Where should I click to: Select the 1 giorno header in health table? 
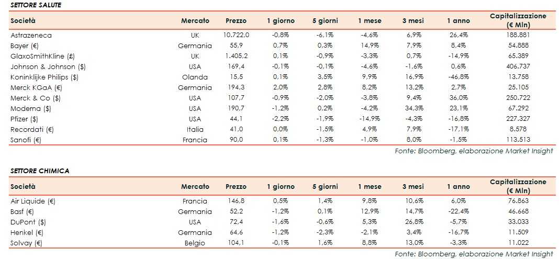click(x=281, y=21)
